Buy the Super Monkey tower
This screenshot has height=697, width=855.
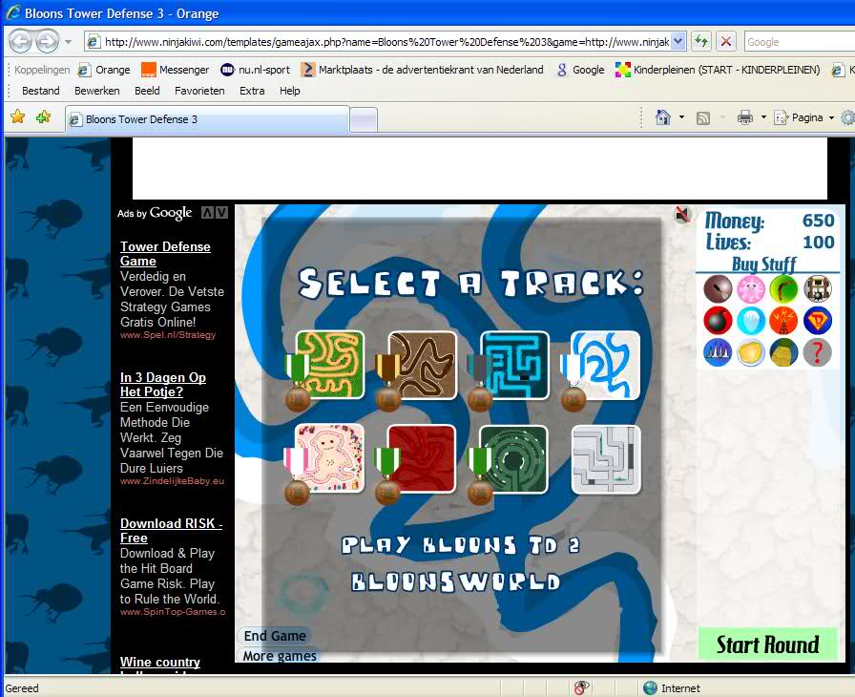point(817,321)
